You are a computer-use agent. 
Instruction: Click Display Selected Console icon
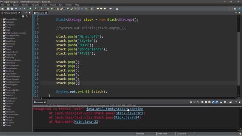225,102
